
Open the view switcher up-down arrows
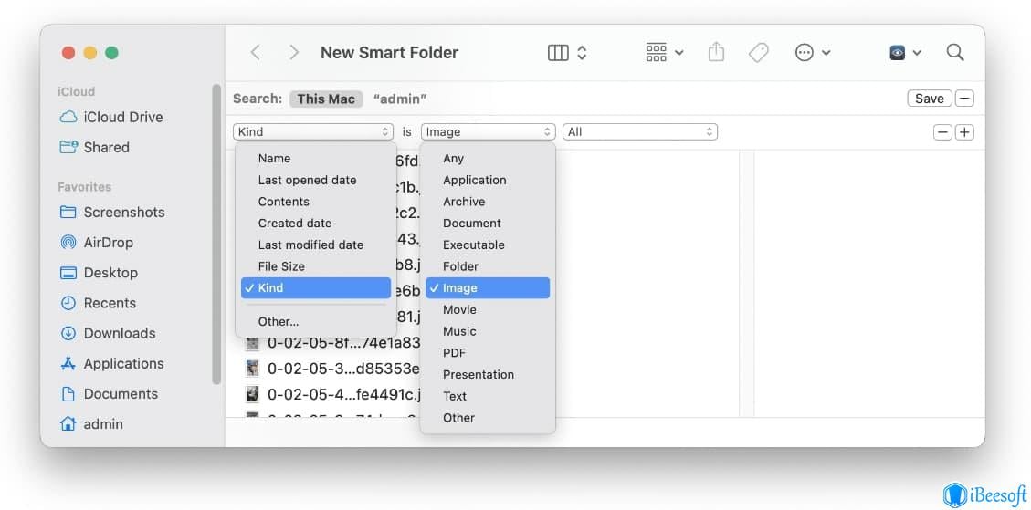point(582,53)
